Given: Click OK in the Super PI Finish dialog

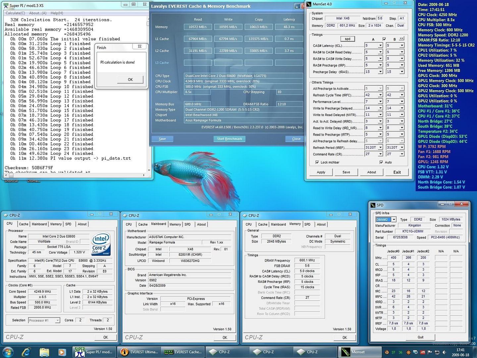Looking at the screenshot, I should (x=130, y=80).
